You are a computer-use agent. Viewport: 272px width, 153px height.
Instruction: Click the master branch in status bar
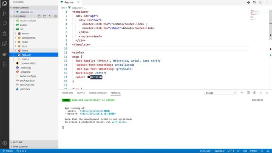[8, 151]
